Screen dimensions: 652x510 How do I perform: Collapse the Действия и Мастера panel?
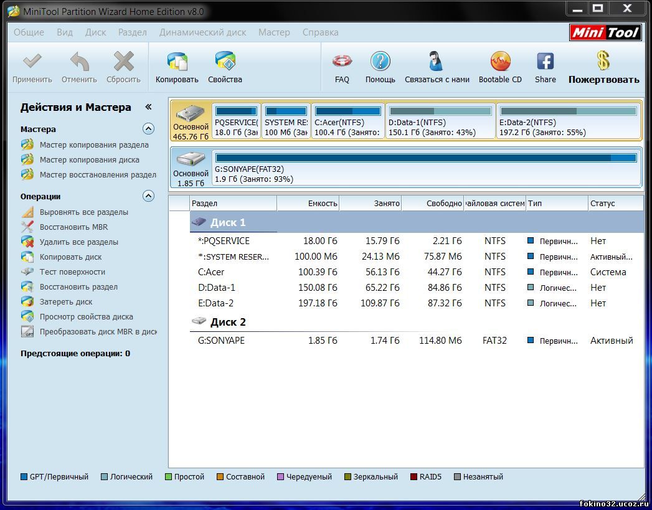click(x=148, y=107)
